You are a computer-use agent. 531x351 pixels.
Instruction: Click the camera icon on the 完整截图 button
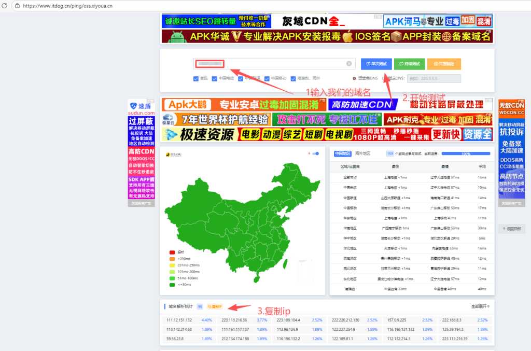tap(437, 63)
